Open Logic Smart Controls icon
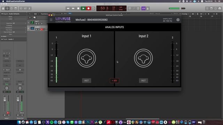Image resolution: width=223 pixels, height=125 pixels. point(21,8)
